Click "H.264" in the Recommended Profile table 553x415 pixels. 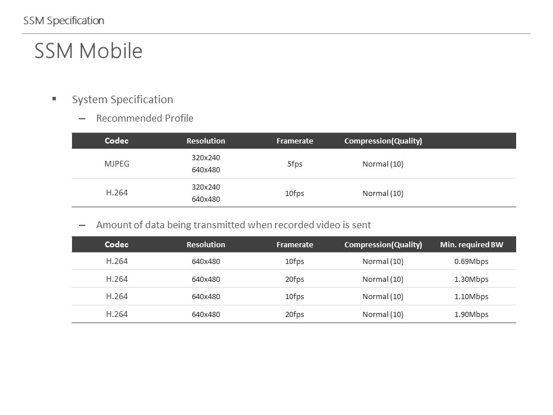[117, 193]
